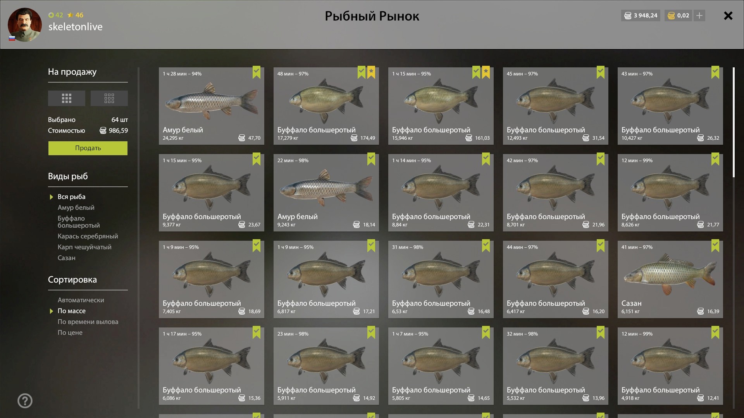Sort fish by catch time (По времени вылова)

tap(88, 322)
